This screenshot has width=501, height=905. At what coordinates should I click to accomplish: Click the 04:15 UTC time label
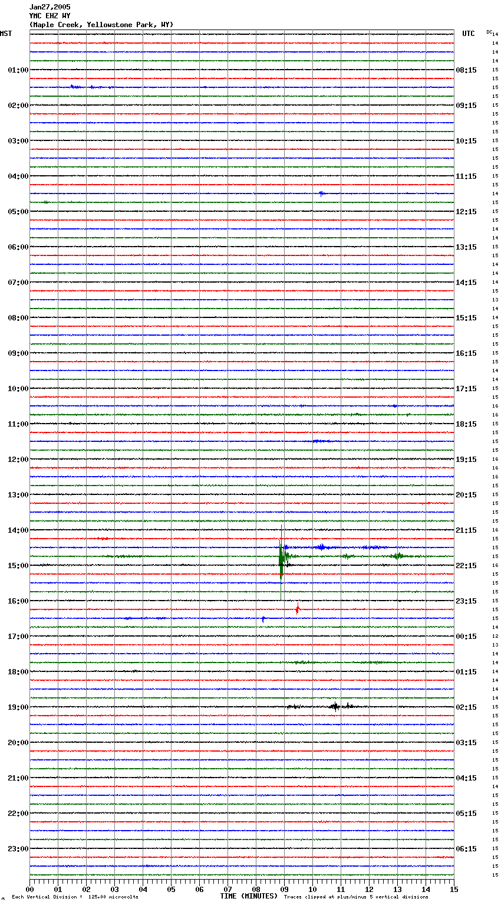click(x=466, y=778)
